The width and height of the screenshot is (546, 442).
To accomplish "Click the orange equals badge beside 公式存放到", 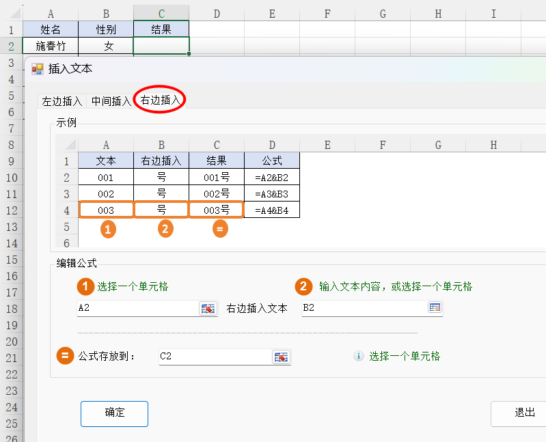I will (x=65, y=356).
